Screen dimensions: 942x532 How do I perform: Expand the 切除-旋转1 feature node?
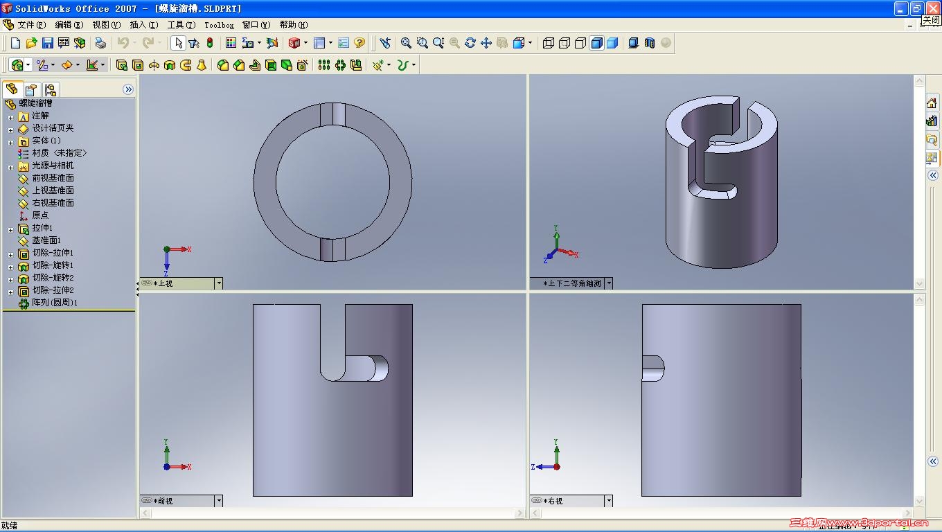tap(11, 267)
